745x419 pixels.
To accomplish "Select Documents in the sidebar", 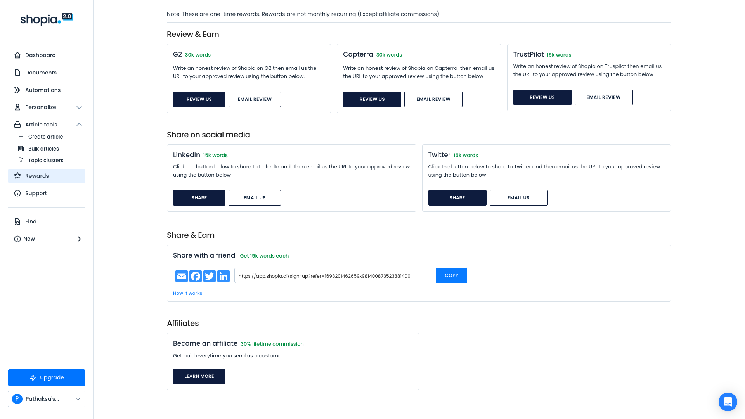I will click(x=41, y=73).
